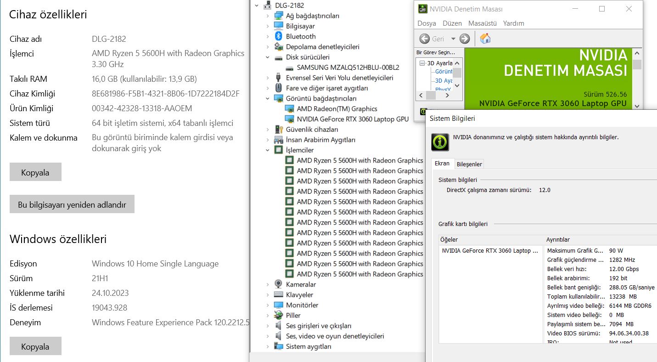Click the Monitörler screen icon
The height and width of the screenshot is (362, 657).
coord(279,305)
